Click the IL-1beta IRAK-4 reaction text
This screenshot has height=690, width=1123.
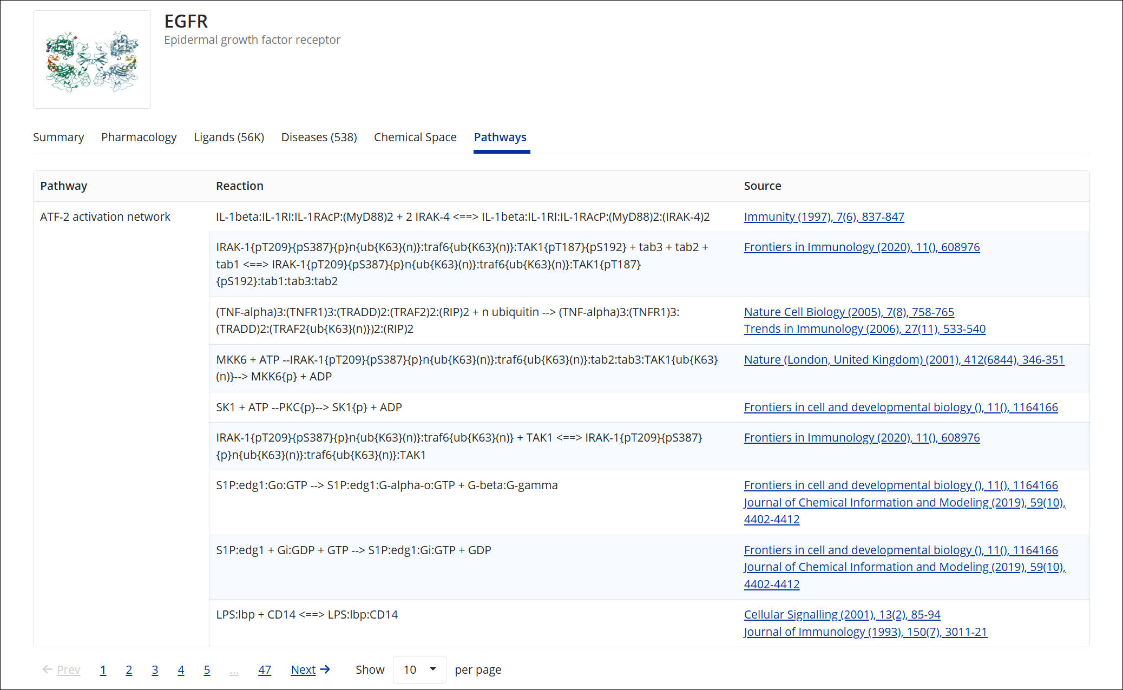click(x=463, y=217)
